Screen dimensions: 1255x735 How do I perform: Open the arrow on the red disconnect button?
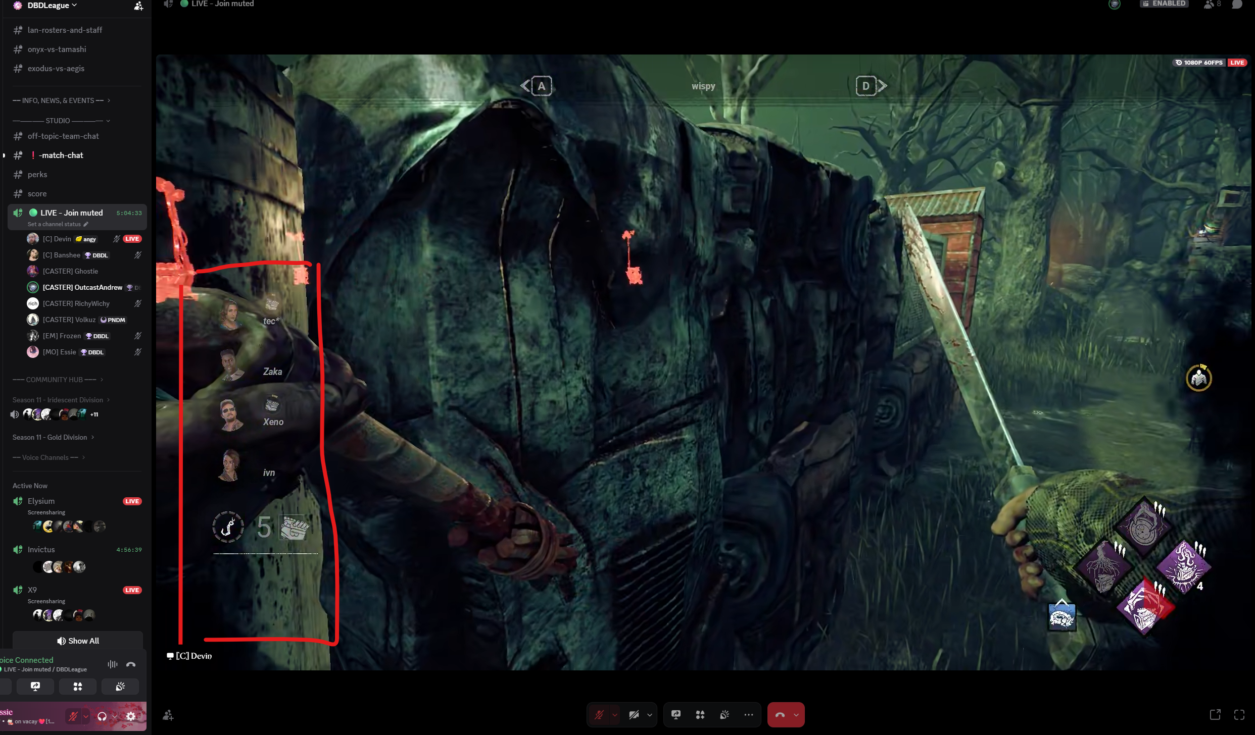click(x=796, y=715)
